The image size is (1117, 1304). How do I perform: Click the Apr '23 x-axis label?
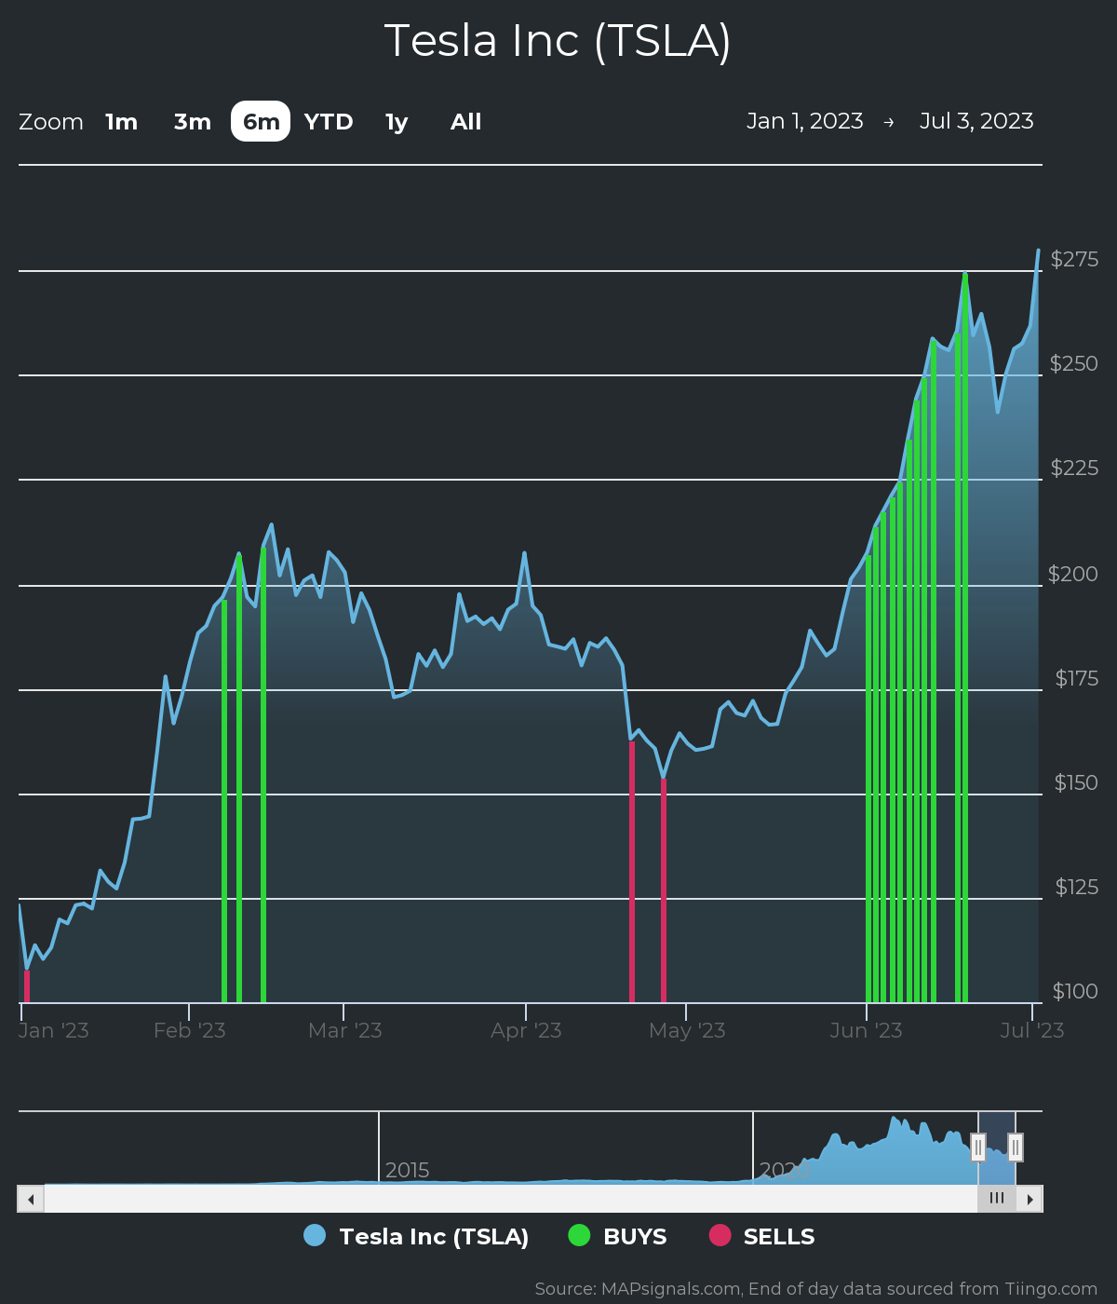pyautogui.click(x=526, y=1030)
